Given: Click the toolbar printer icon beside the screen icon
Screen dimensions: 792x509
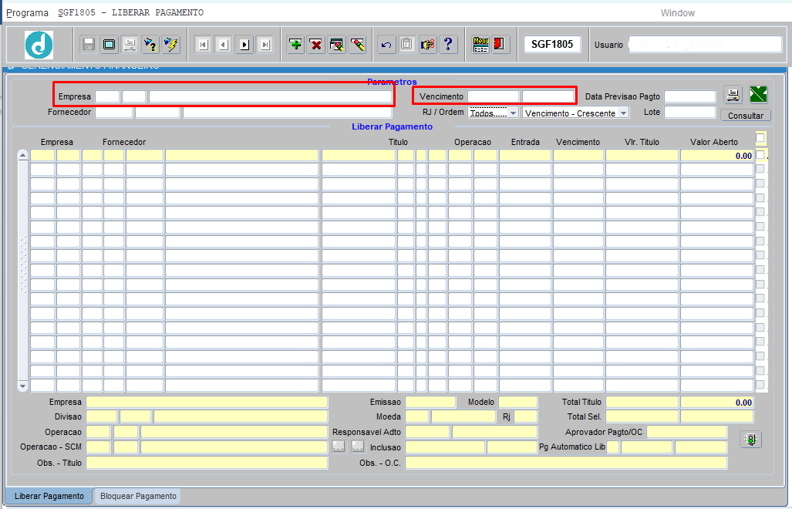Looking at the screenshot, I should pyautogui.click(x=130, y=45).
